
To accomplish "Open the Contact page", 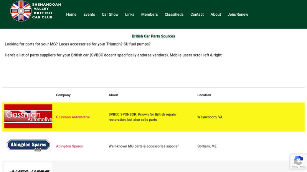I will pos(197,15).
